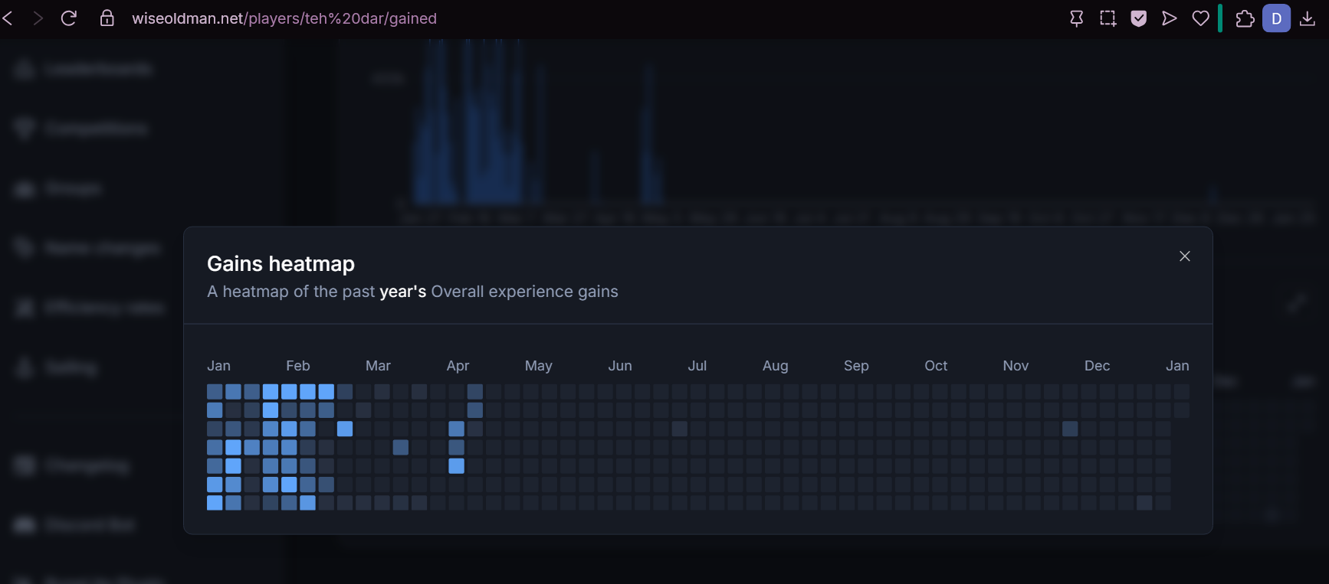Image resolution: width=1329 pixels, height=584 pixels.
Task: Click the browser forward arrow
Action: [38, 18]
